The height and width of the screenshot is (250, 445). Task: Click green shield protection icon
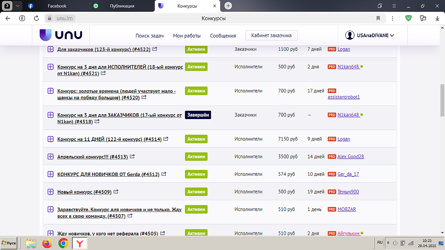coord(408,18)
